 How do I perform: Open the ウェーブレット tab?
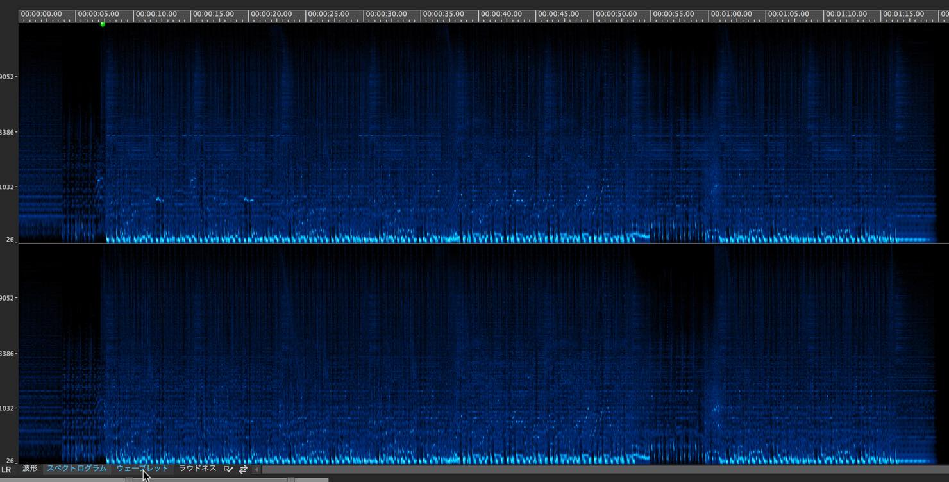tap(142, 469)
